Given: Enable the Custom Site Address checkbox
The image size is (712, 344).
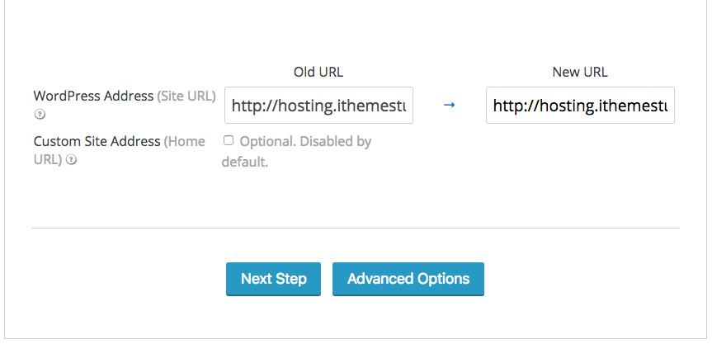Looking at the screenshot, I should coord(228,141).
